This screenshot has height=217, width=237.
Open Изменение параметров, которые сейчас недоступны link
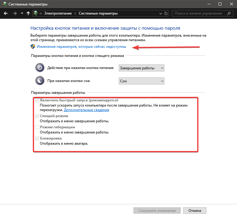pos(81,47)
